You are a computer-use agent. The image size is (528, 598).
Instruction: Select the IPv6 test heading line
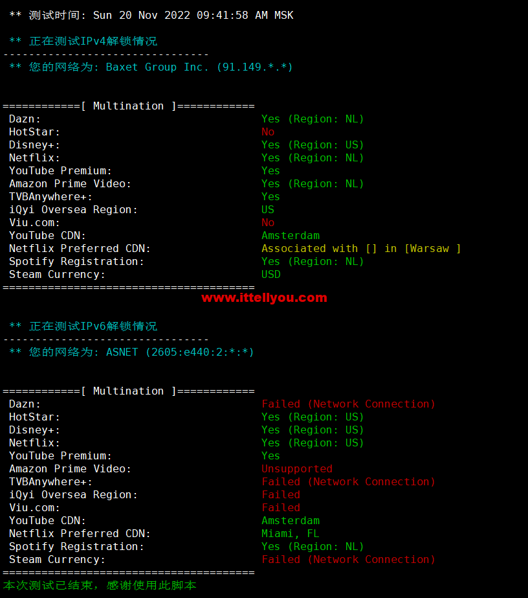[x=83, y=326]
